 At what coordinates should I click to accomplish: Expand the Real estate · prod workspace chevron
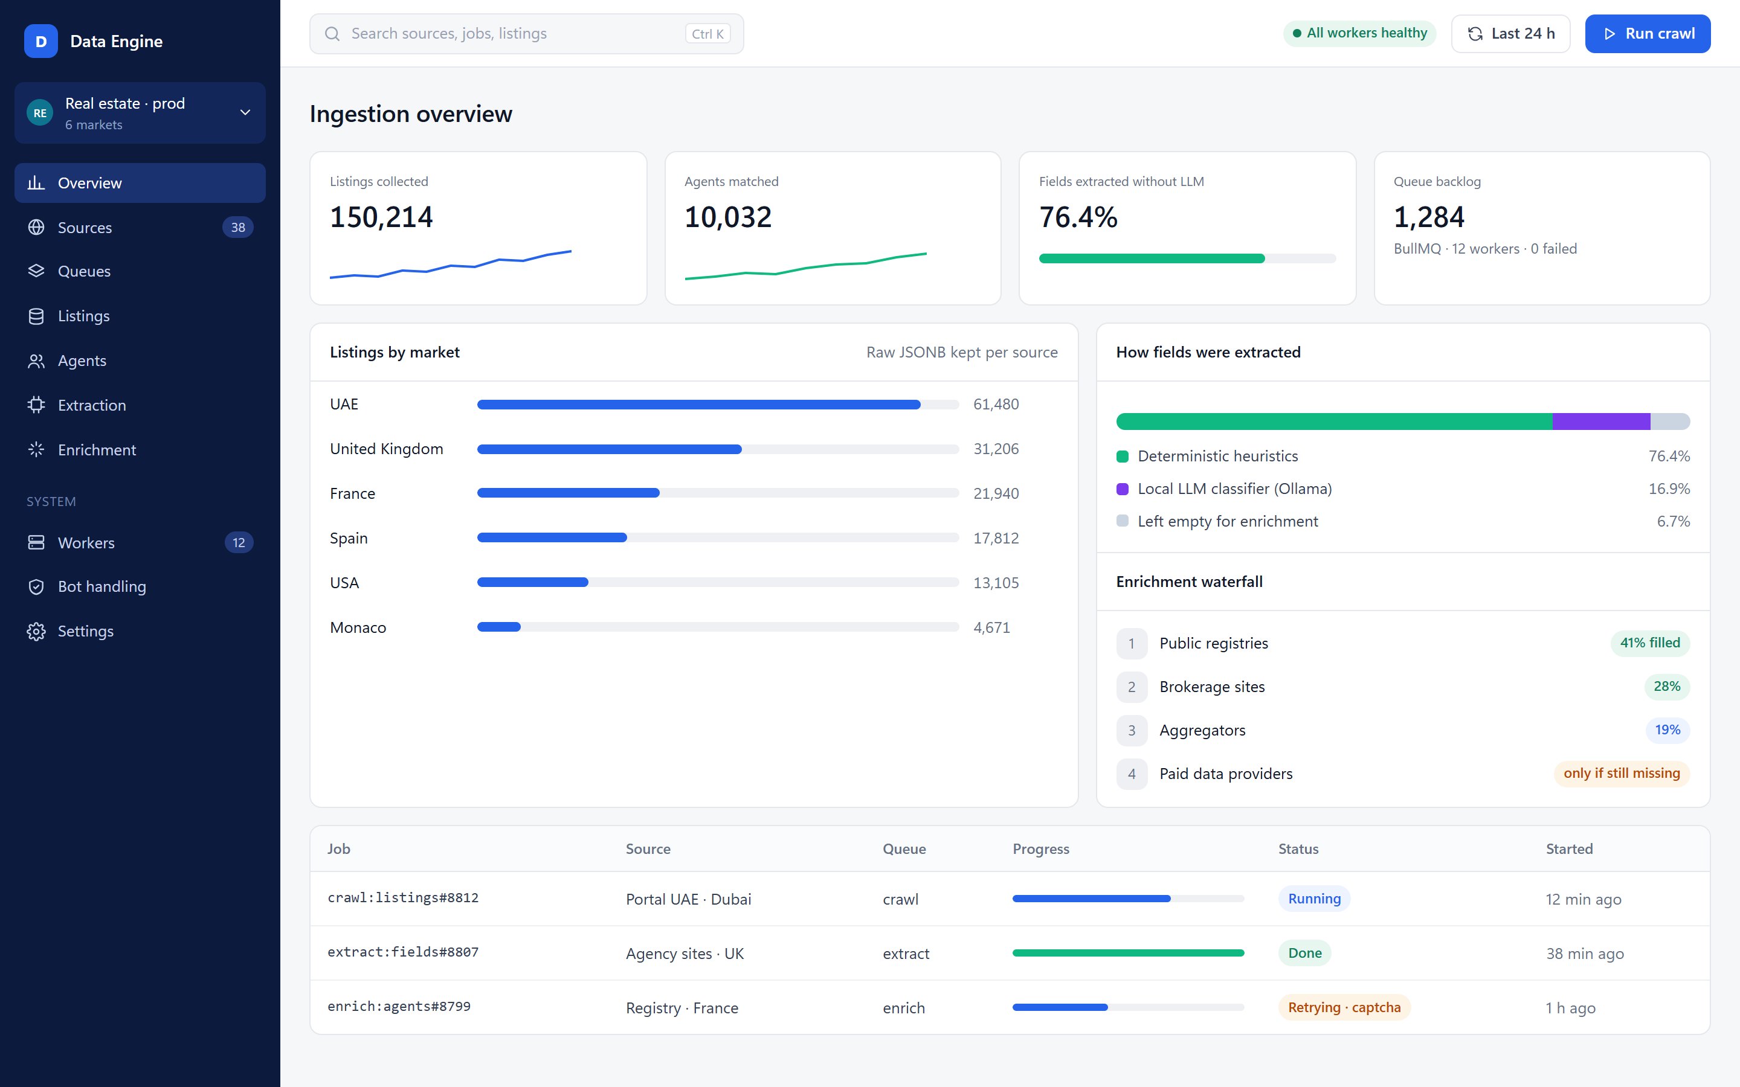click(245, 113)
